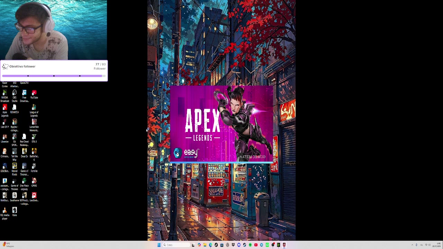Open Spotify from the taskbar
The image size is (443, 249).
tap(250, 245)
